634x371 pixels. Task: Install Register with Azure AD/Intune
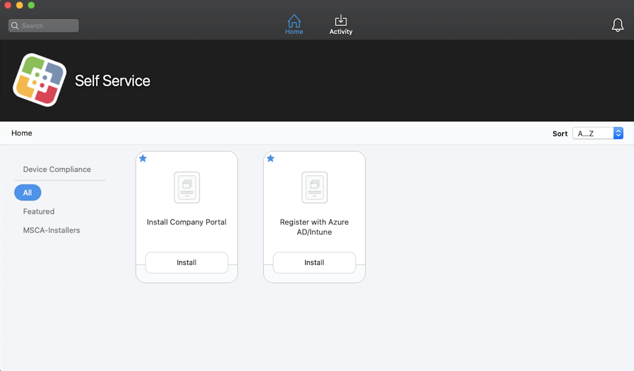314,263
